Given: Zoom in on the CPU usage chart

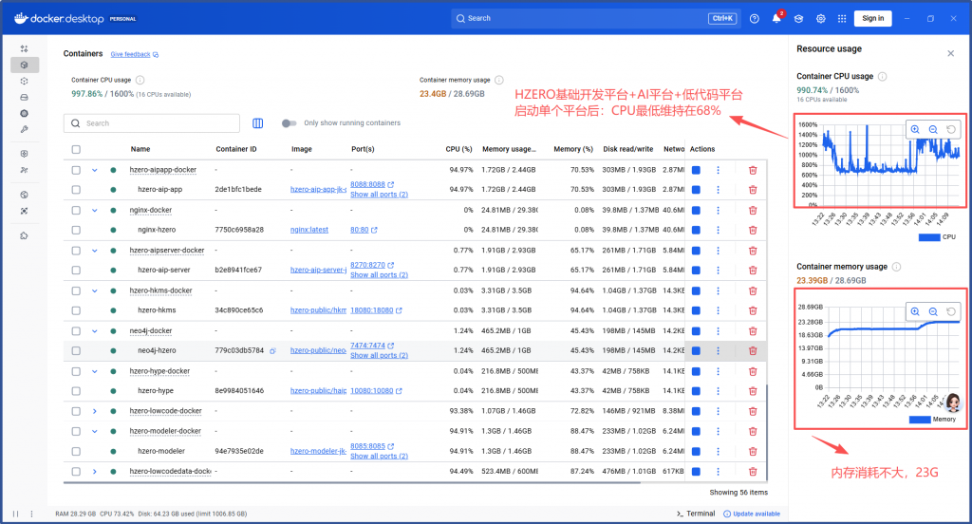Looking at the screenshot, I should coord(915,130).
